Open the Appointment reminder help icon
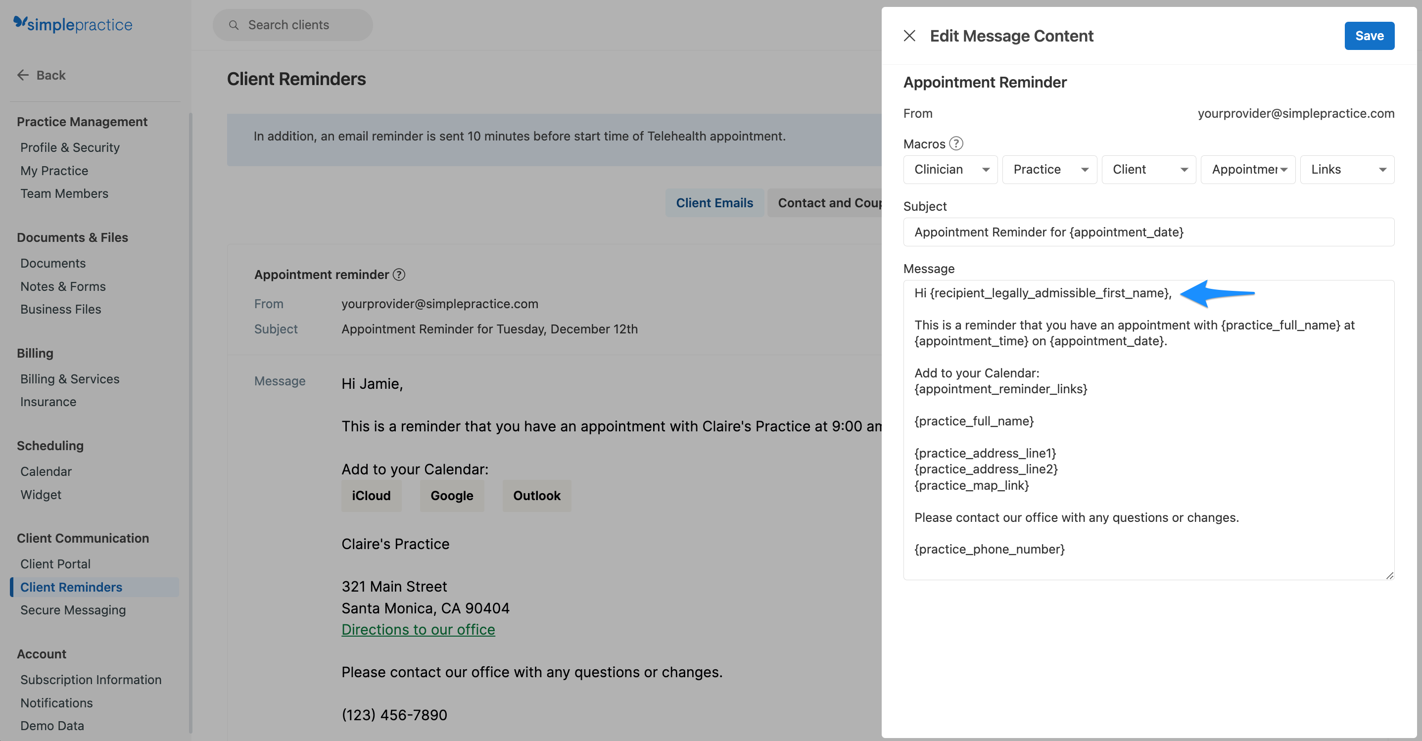This screenshot has height=741, width=1422. pyautogui.click(x=400, y=274)
